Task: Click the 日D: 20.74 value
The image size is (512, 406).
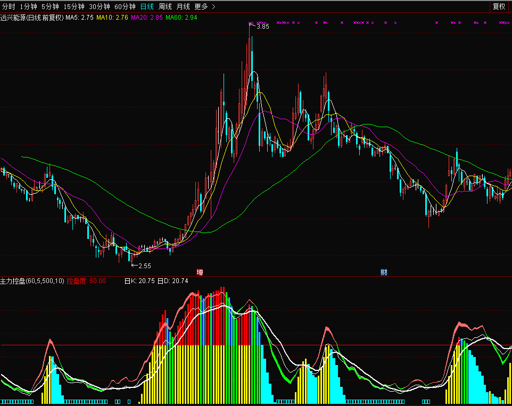Action: 173,281
